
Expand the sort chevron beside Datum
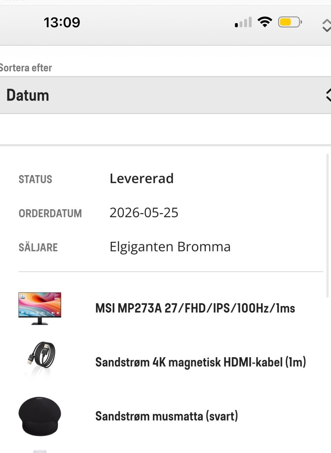tap(328, 95)
